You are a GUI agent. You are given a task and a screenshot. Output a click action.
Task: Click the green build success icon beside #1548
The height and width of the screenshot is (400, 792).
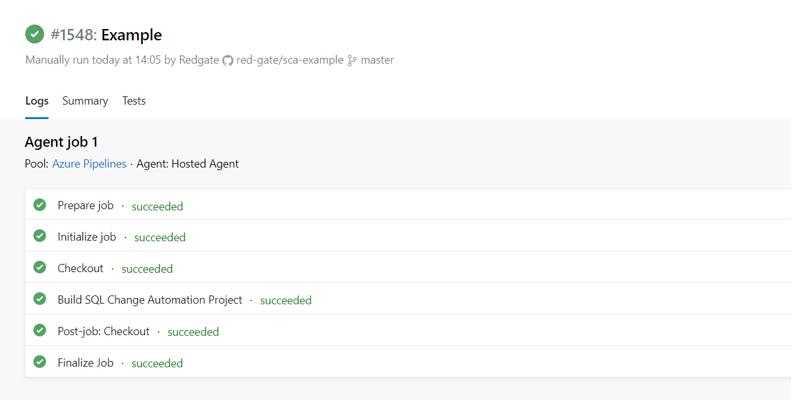pyautogui.click(x=35, y=34)
